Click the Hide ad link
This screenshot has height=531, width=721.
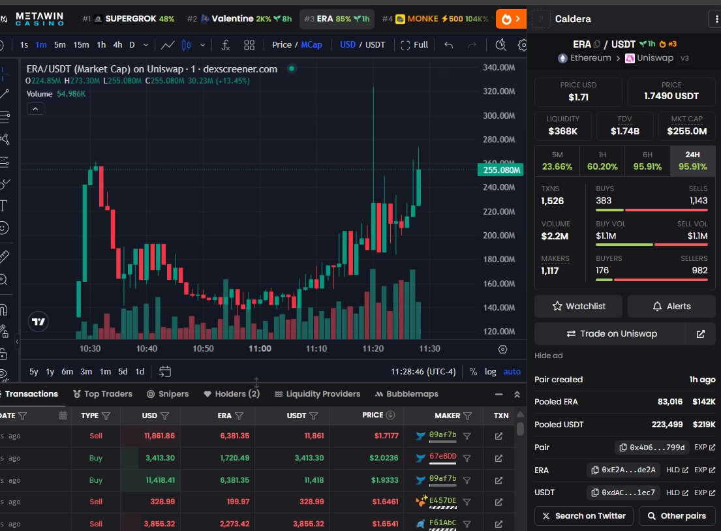(548, 356)
